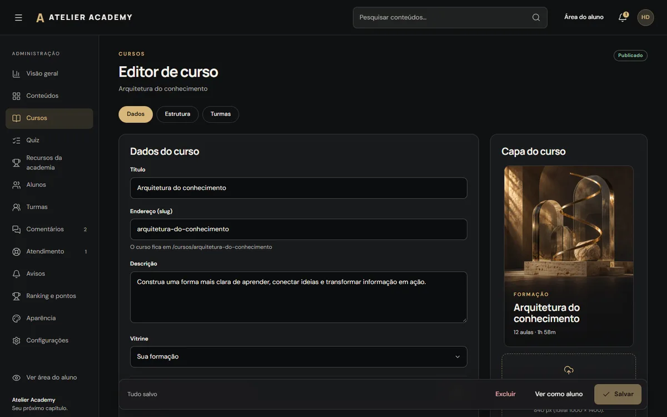Open Configurações in the sidebar
The width and height of the screenshot is (667, 417).
coord(49,340)
